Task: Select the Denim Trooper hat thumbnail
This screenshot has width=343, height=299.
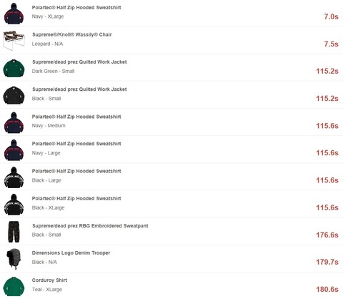Action: [14, 259]
